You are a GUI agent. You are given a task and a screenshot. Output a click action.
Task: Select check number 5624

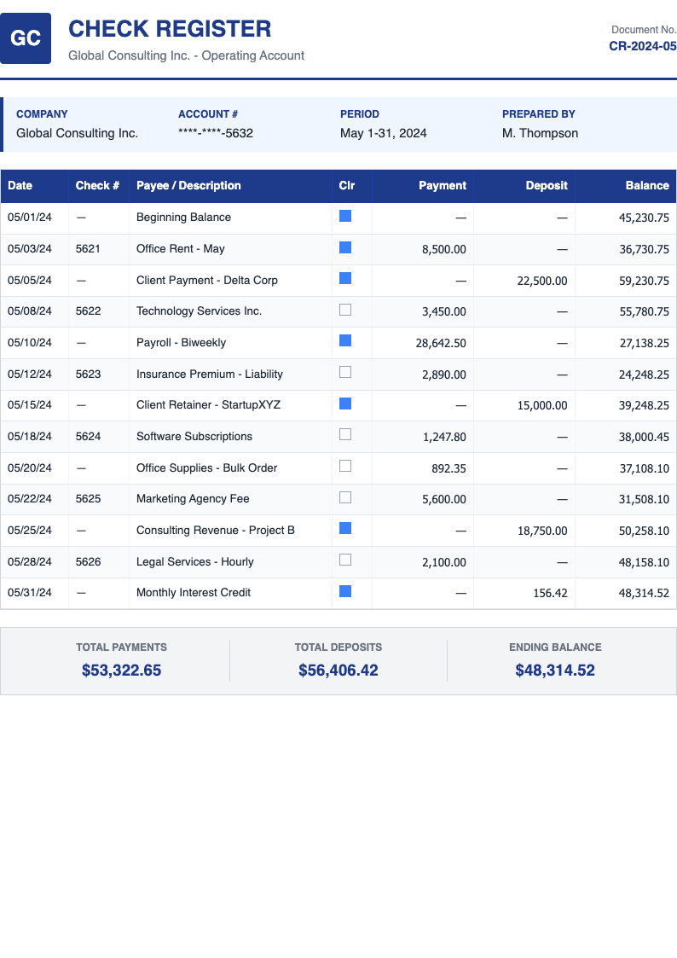tap(88, 436)
